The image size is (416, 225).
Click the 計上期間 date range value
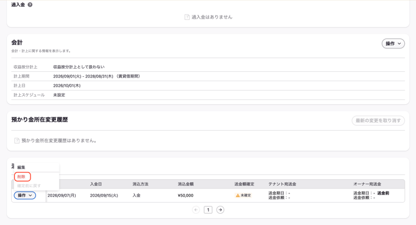[97, 76]
